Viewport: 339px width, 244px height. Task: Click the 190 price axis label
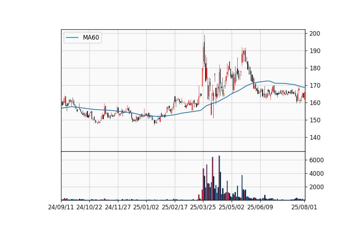click(315, 51)
